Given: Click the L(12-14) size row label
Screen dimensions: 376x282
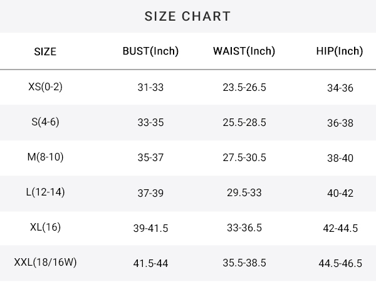Looking at the screenshot, I should click(x=45, y=192).
